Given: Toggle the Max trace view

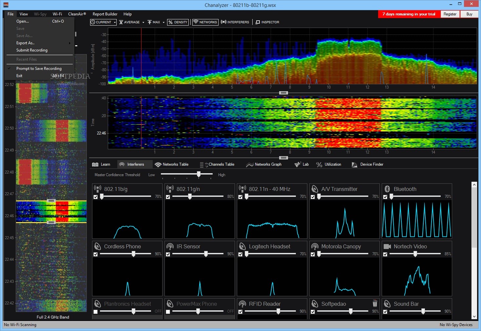Looking at the screenshot, I should (154, 22).
